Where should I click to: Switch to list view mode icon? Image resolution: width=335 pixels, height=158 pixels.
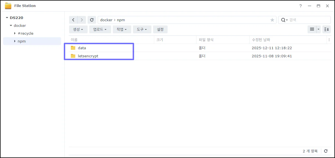312,29
